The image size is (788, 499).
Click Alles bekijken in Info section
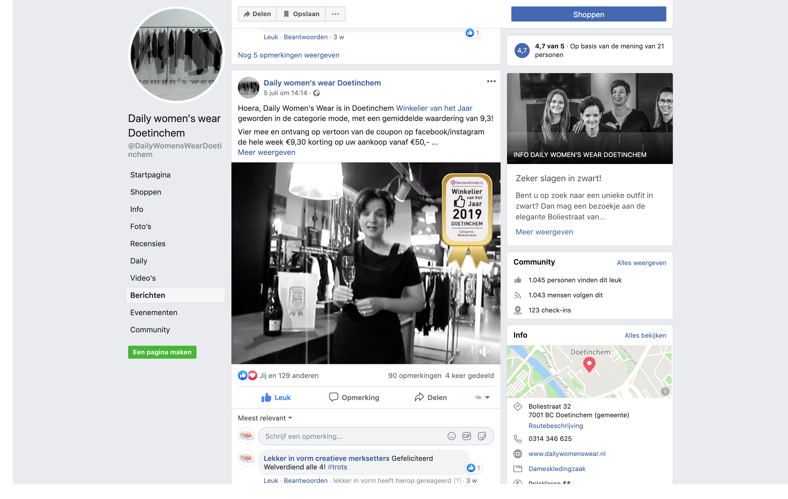point(645,336)
